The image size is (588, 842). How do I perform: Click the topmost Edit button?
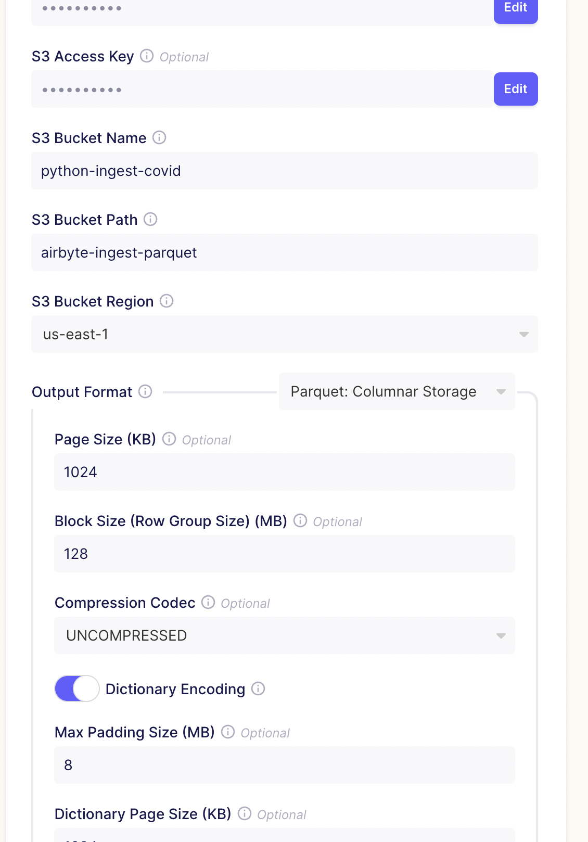coord(516,9)
